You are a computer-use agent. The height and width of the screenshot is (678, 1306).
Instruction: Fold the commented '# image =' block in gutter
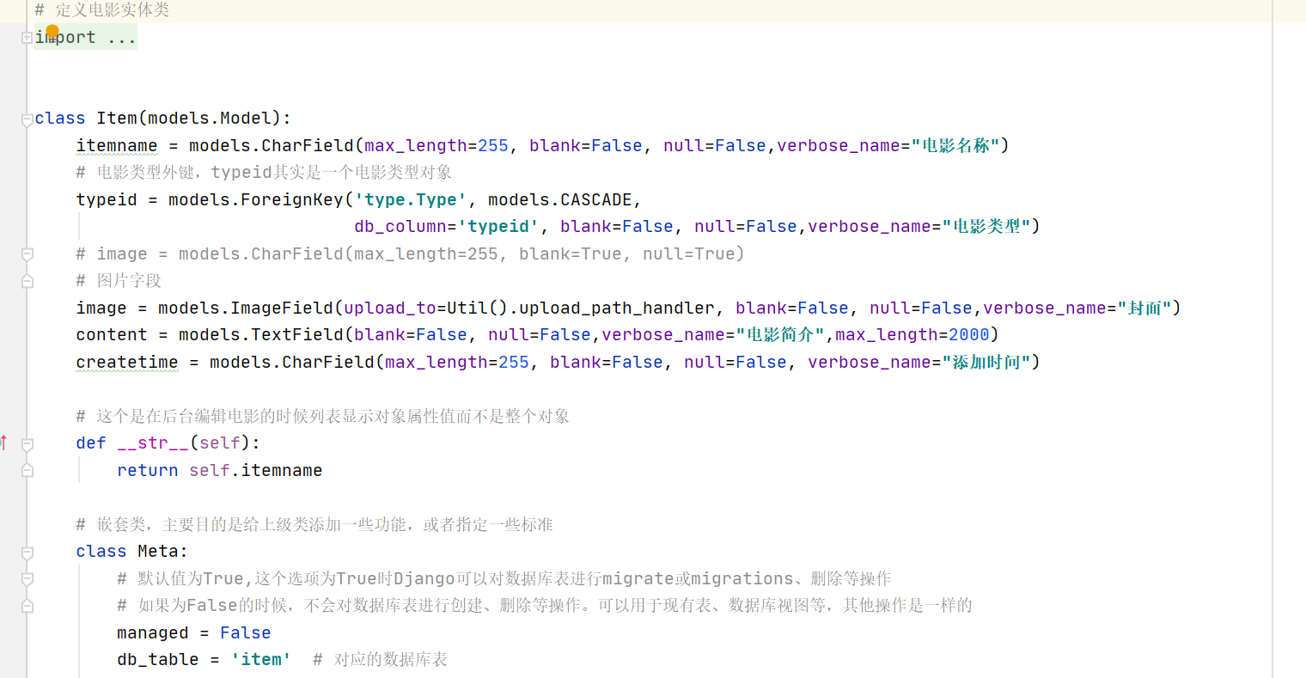[x=27, y=254]
